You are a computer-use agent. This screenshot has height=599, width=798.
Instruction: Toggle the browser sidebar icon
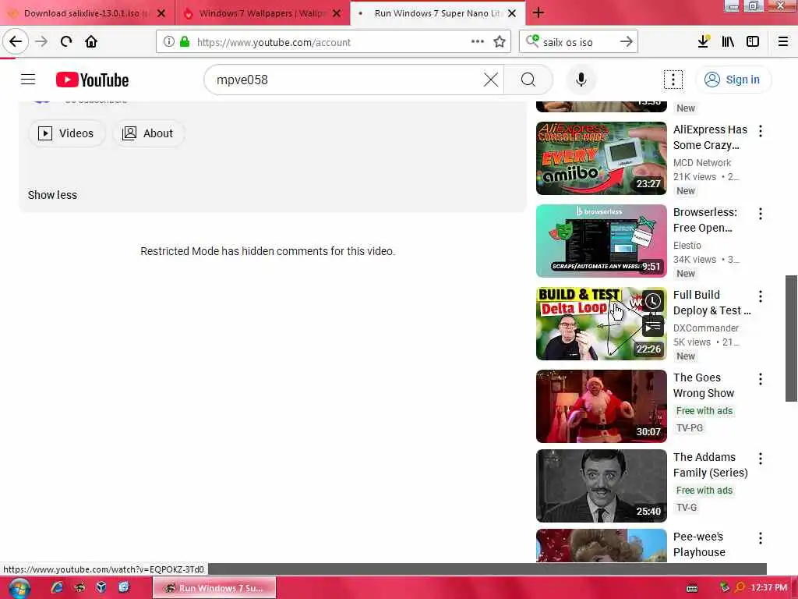point(753,42)
